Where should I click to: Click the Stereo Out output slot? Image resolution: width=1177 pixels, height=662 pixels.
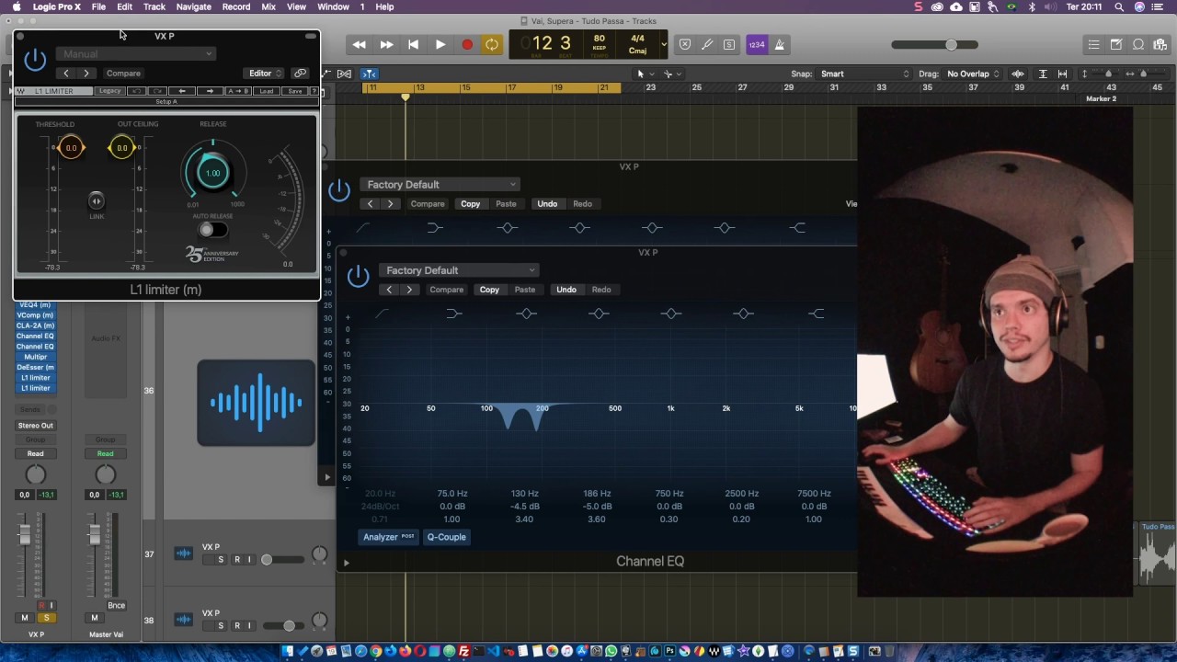tap(36, 426)
